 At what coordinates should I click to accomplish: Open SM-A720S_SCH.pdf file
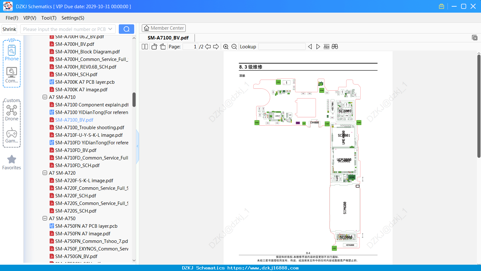coord(76,211)
